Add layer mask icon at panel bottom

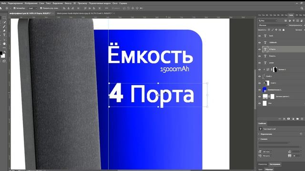coord(289,119)
